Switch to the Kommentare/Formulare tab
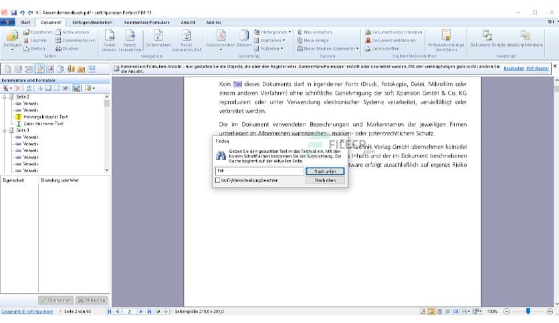559x323 pixels. 147,22
